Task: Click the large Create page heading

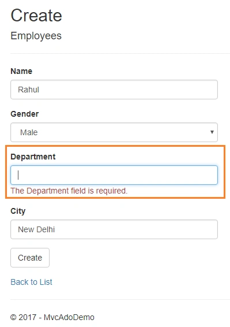Action: tap(36, 16)
